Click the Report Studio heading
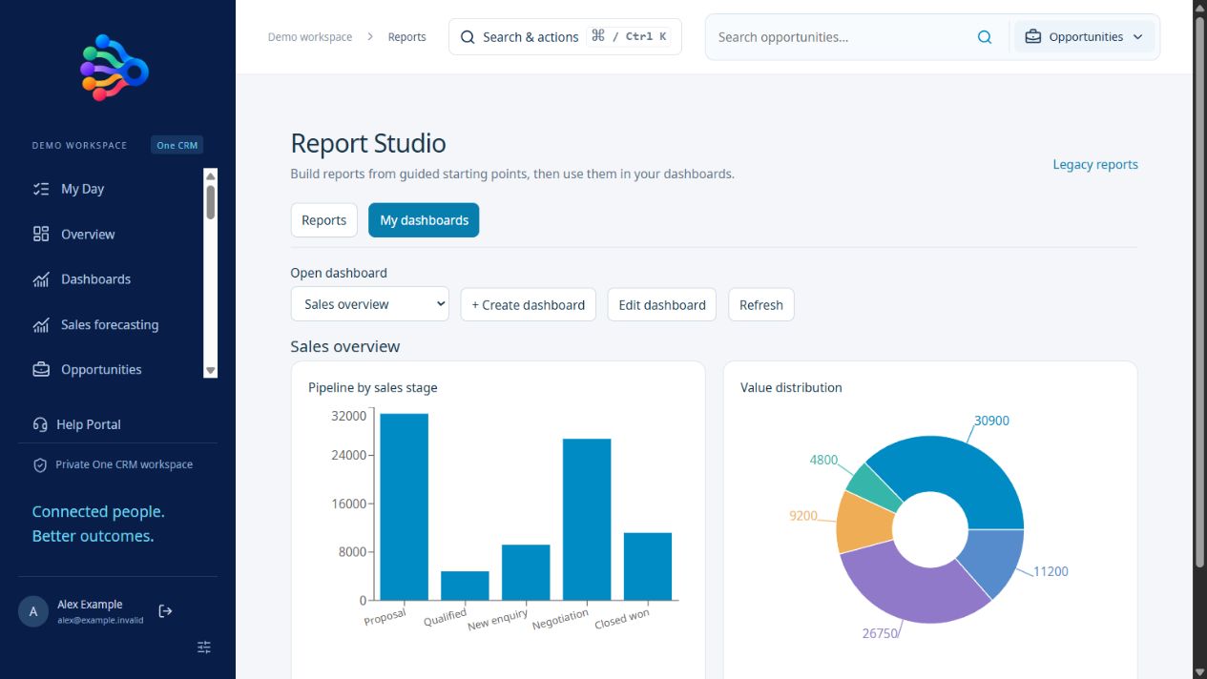Viewport: 1207px width, 679px height. coord(368,143)
